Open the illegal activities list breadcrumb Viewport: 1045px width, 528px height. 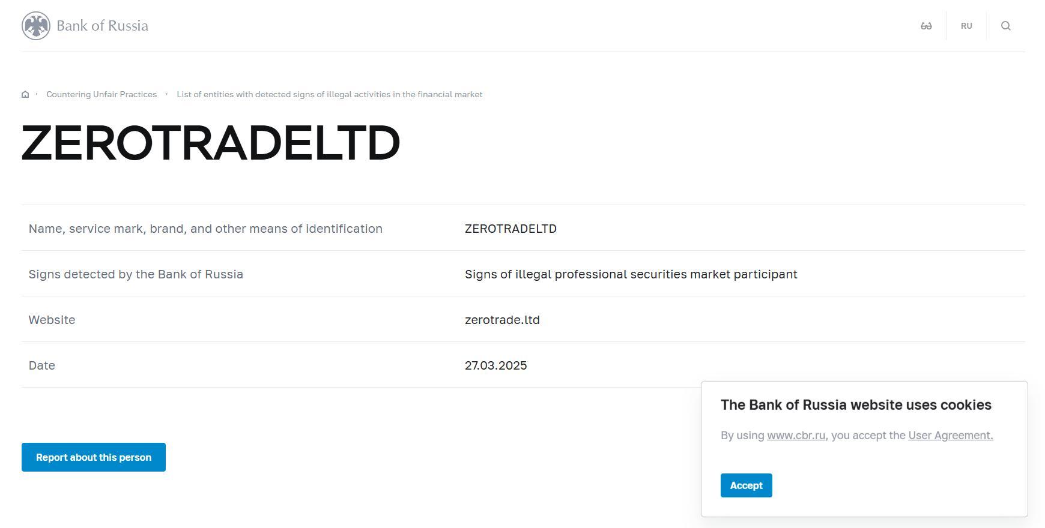coord(329,94)
